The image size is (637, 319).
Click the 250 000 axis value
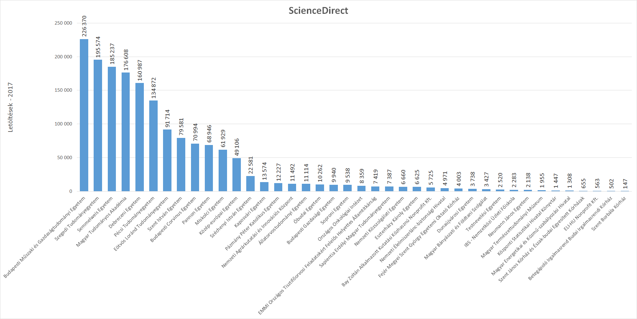coord(63,23)
